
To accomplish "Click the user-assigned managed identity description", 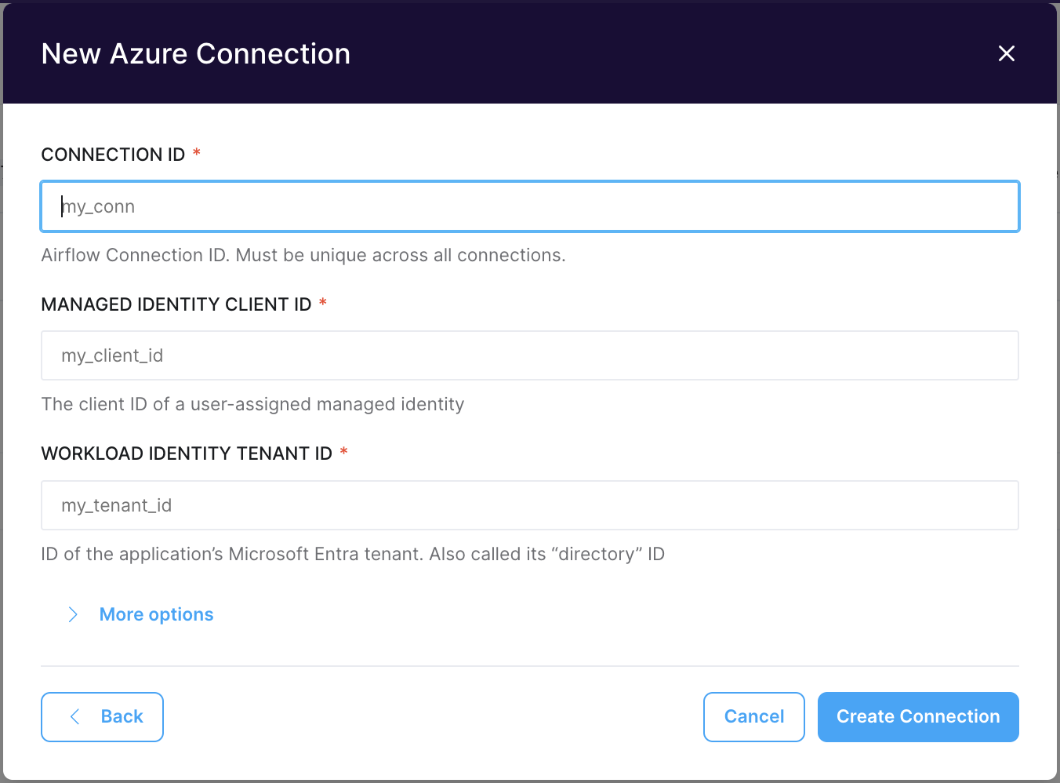I will point(252,404).
